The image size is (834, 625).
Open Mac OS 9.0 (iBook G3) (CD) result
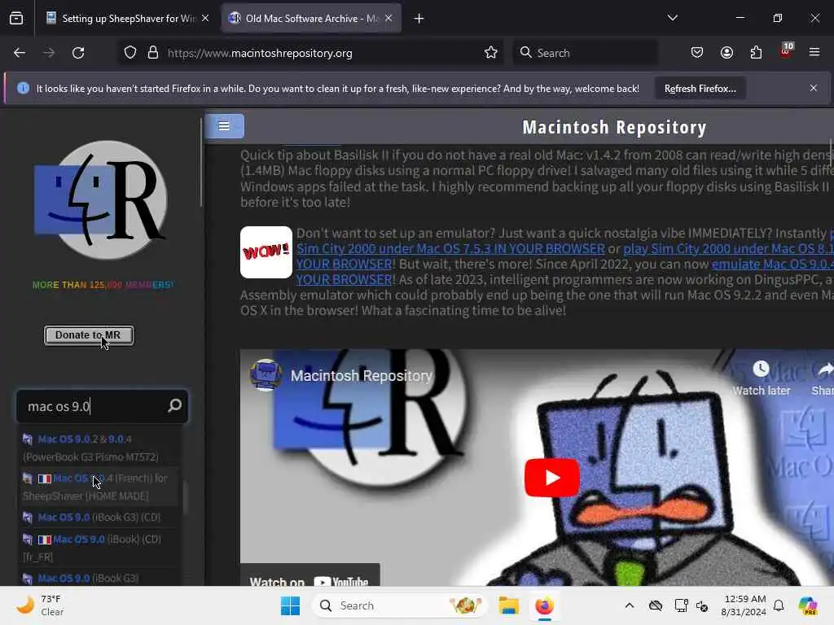pos(99,517)
